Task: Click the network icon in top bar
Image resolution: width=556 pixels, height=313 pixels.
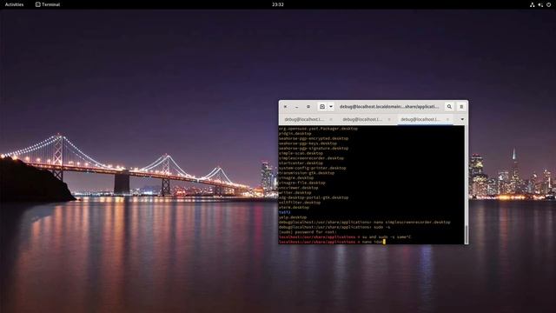Action: (532, 4)
